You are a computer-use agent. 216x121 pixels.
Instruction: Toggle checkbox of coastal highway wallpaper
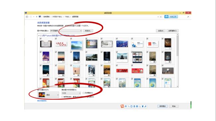[x=86, y=52]
